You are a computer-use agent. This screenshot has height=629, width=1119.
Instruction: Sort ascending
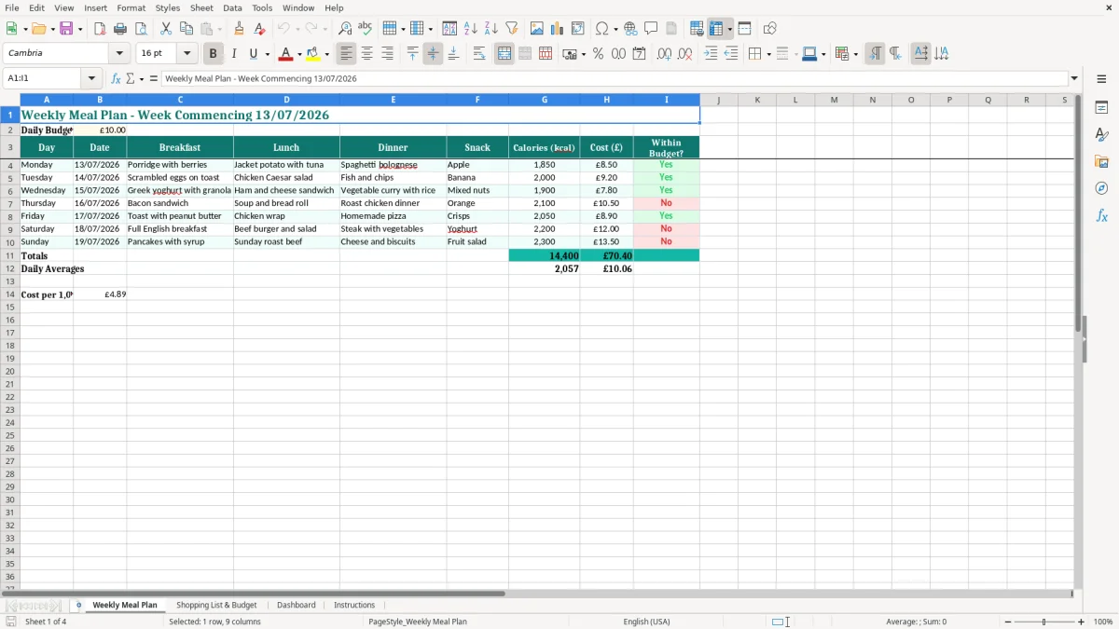point(470,29)
